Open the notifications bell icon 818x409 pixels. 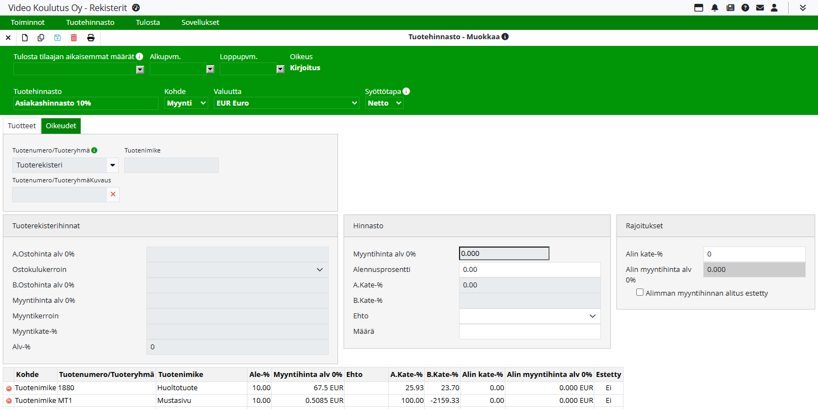[x=715, y=8]
